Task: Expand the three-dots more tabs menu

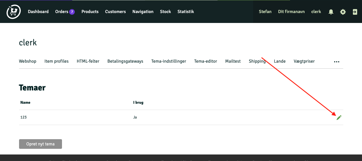Action: [337, 62]
